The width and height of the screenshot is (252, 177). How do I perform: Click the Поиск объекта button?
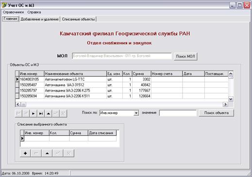tap(217, 113)
